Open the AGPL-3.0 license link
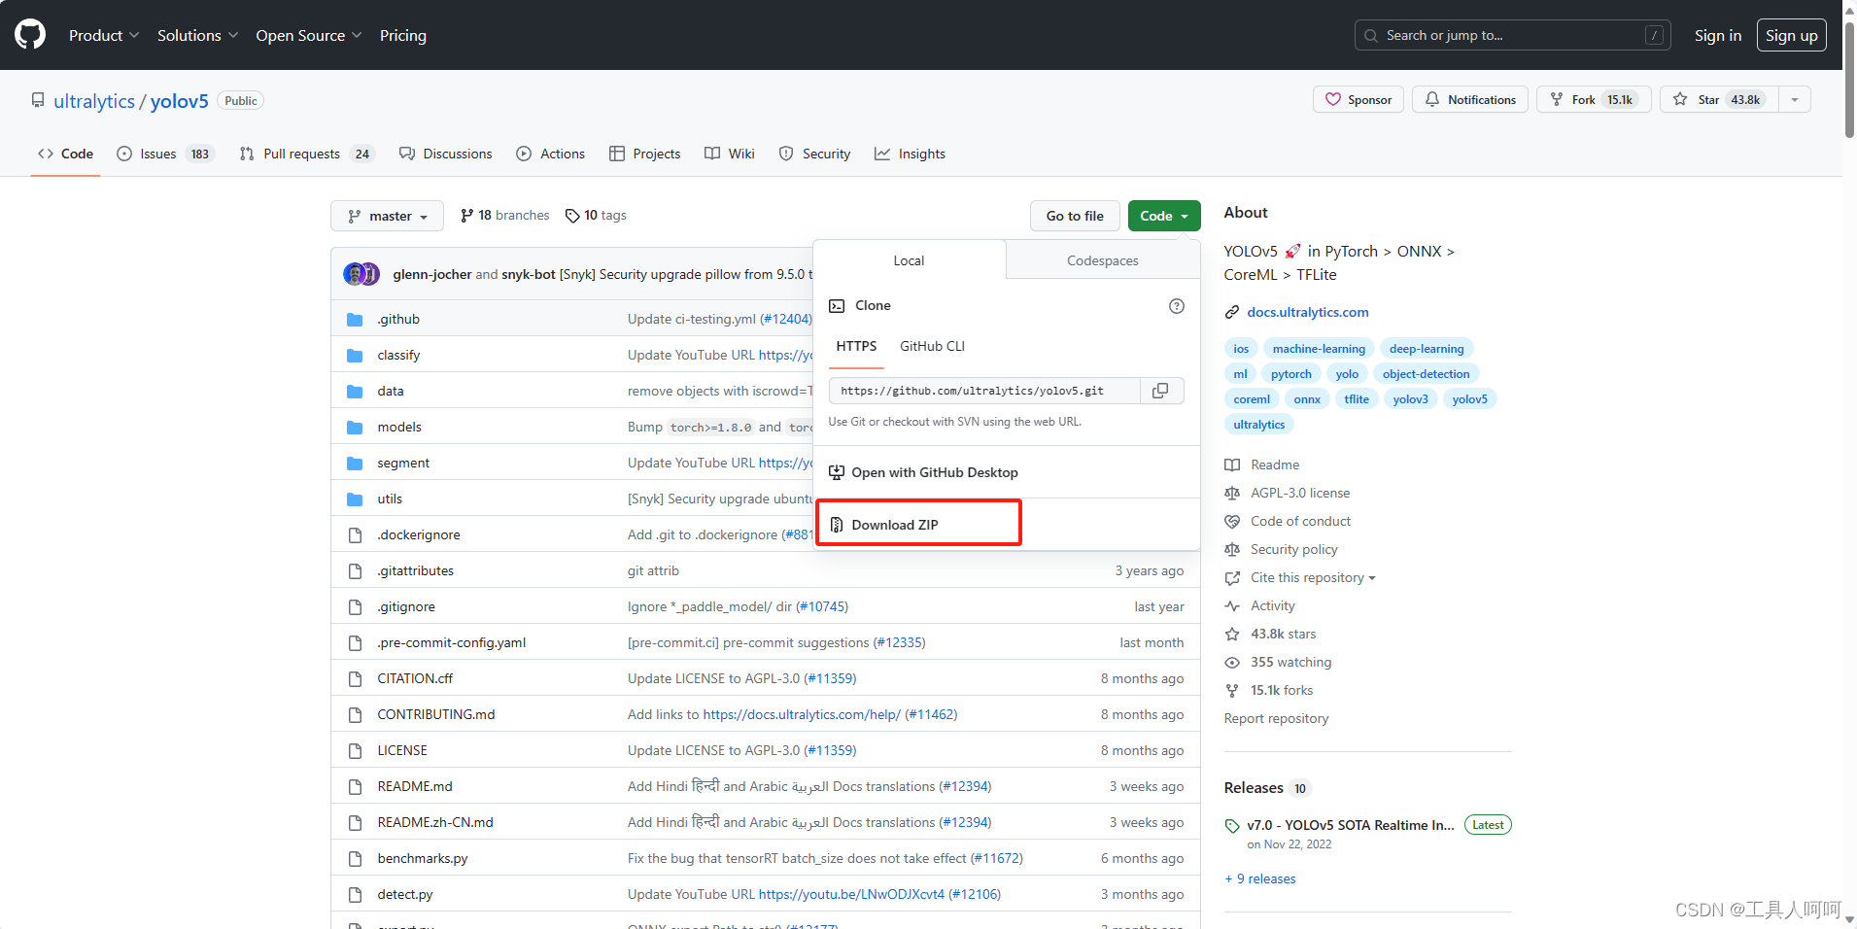 (1299, 494)
